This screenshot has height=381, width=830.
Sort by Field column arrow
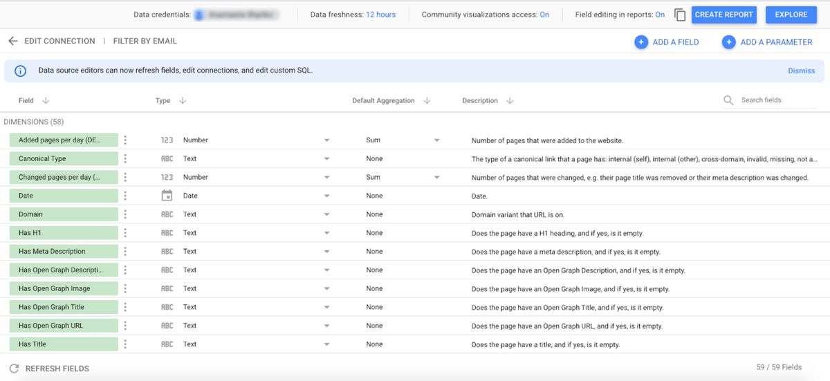pos(46,101)
